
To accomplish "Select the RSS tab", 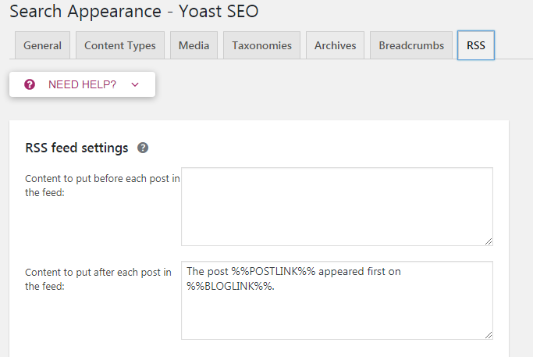I will pos(476,45).
